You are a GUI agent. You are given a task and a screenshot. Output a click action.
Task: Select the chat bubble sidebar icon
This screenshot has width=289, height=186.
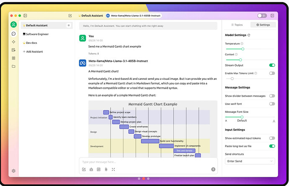13,34
